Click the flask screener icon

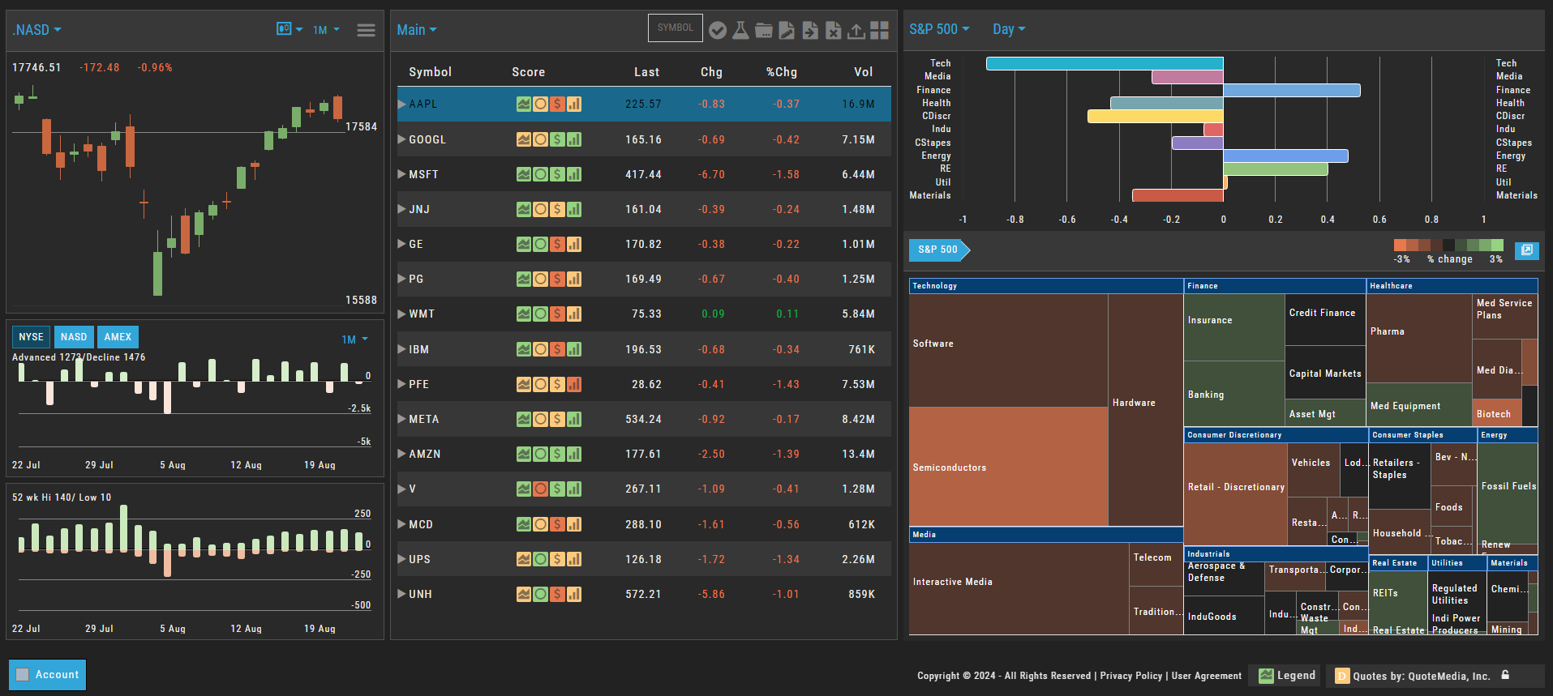pyautogui.click(x=740, y=30)
